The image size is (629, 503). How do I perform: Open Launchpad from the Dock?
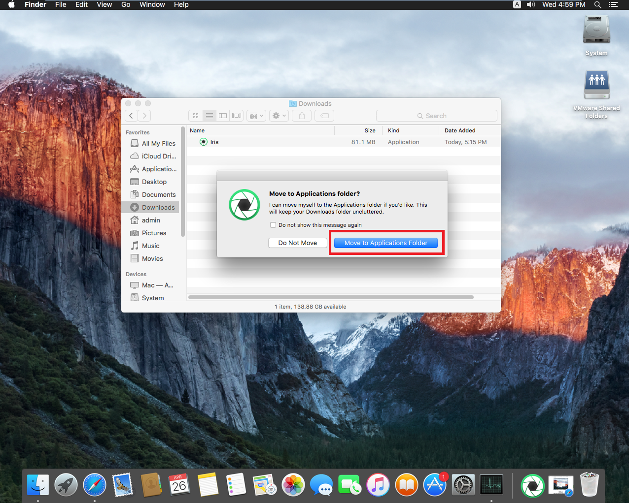pos(66,485)
